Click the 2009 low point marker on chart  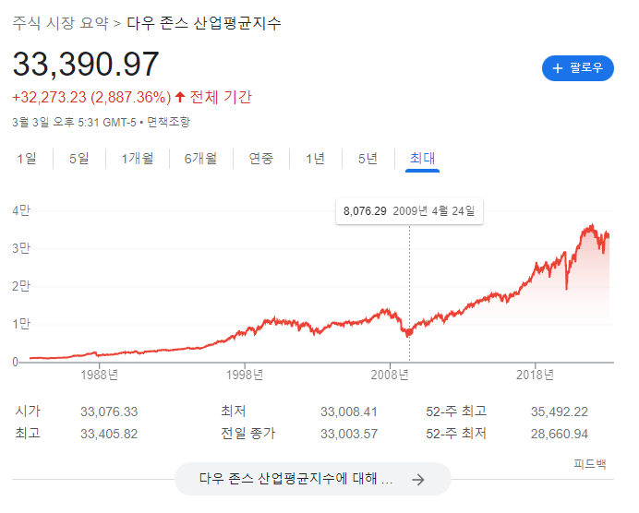[409, 333]
